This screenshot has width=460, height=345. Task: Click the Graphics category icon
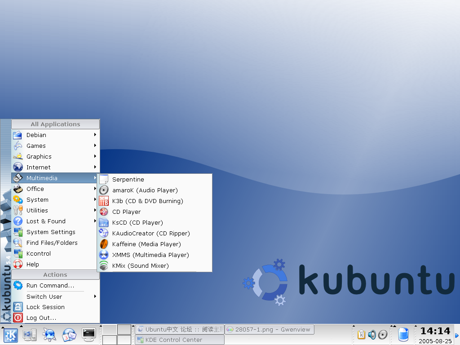[x=18, y=156]
